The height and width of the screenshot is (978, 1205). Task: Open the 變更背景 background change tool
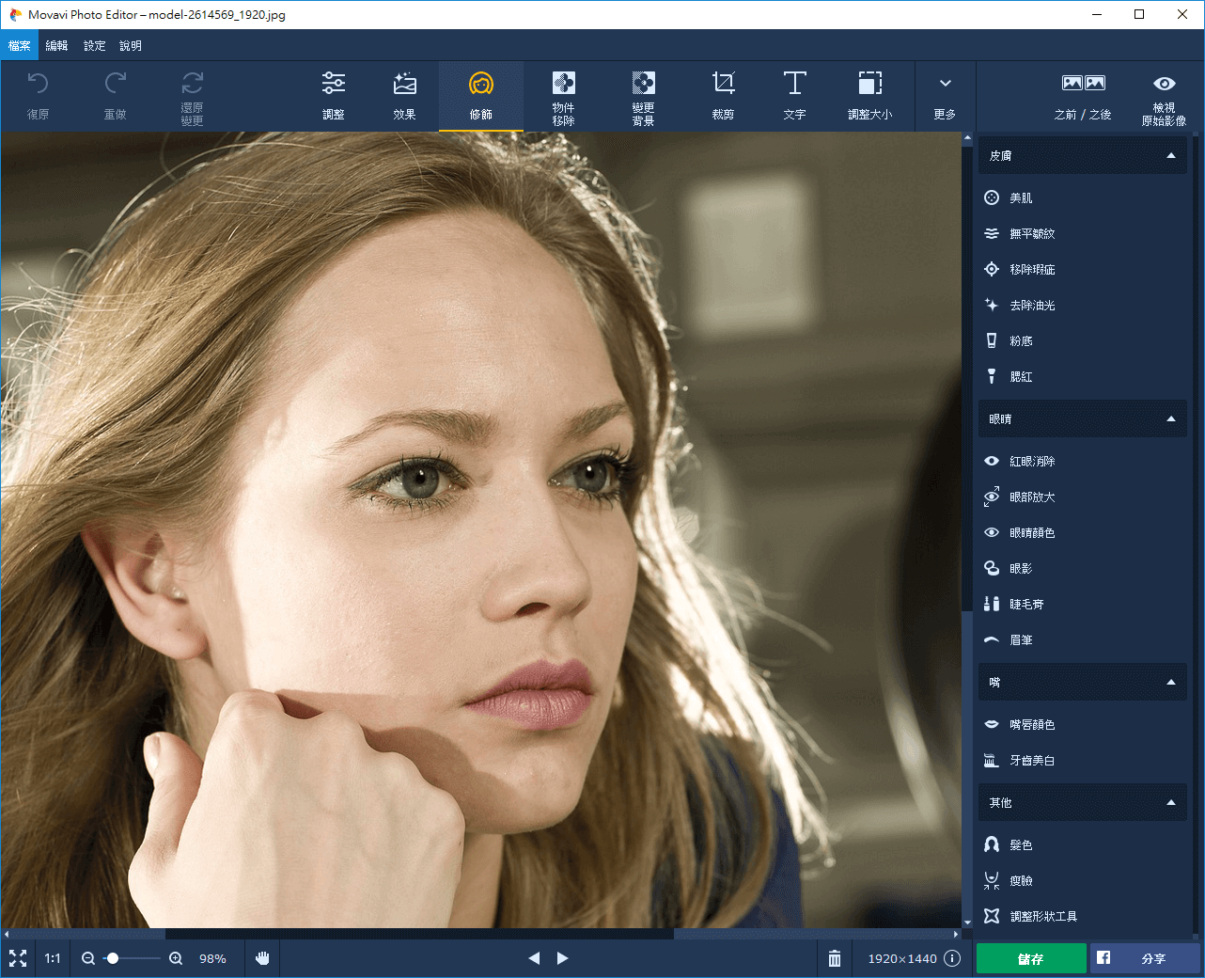643,96
